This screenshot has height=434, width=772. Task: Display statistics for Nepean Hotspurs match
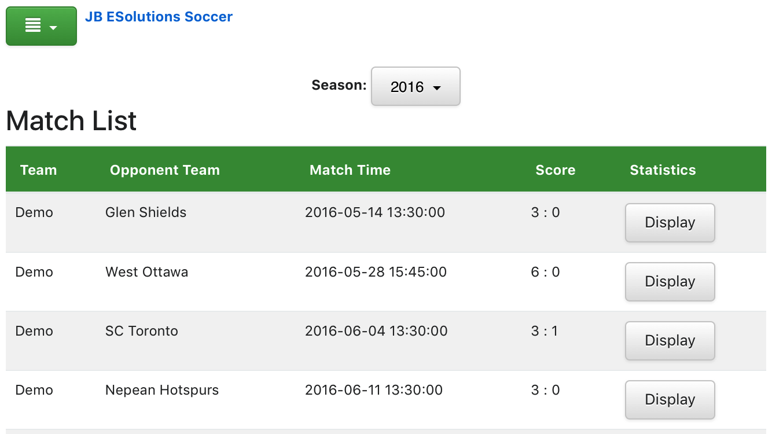point(670,400)
